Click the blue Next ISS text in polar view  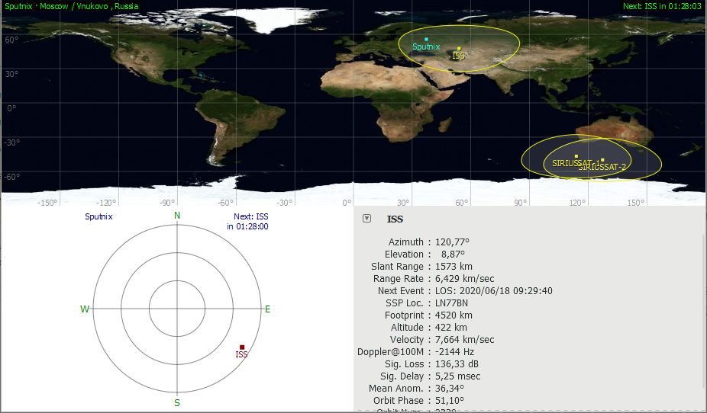tap(251, 221)
